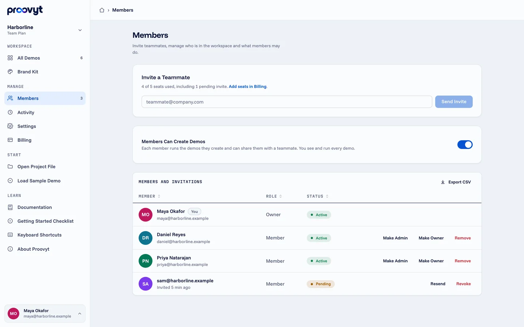The height and width of the screenshot is (327, 524).
Task: Click the About Proovyt info icon
Action: [x=10, y=249]
